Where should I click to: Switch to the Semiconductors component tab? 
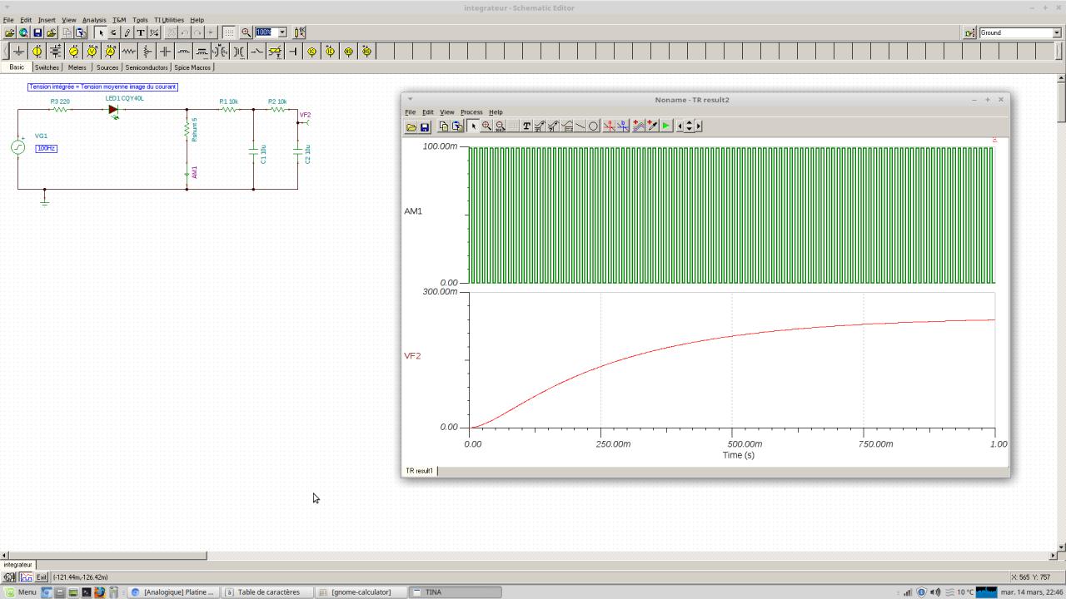tap(146, 67)
